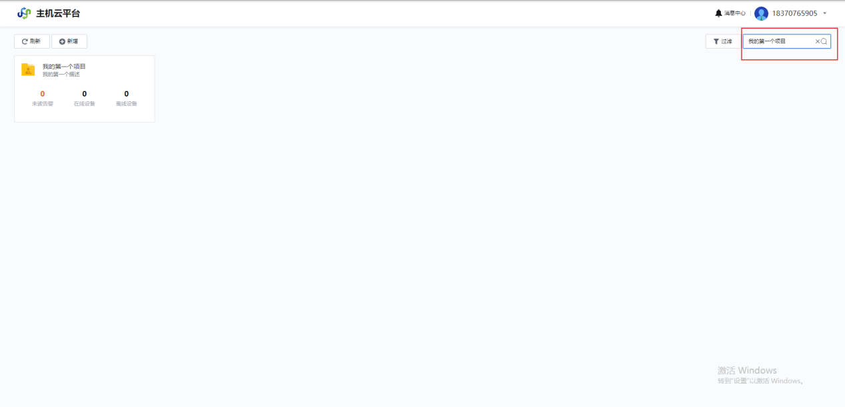845x407 pixels.
Task: Clear the search box text
Action: click(x=817, y=41)
